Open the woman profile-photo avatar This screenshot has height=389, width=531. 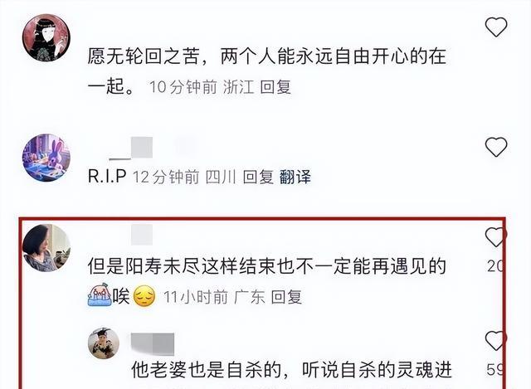click(x=46, y=248)
